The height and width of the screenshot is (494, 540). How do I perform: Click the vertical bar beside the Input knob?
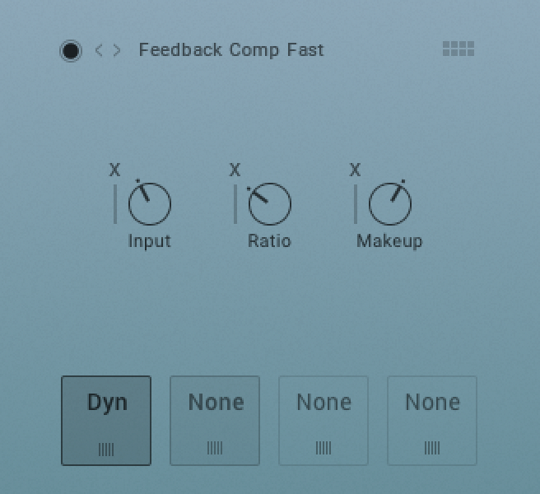pyautogui.click(x=115, y=204)
